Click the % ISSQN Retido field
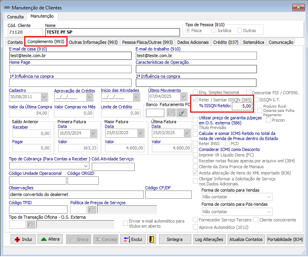This screenshot has height=257, width=308. (242, 106)
